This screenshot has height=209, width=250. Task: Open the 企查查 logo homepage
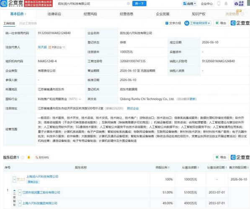[x=12, y=3]
